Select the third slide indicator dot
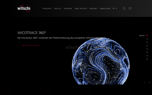The image size is (152, 95). click(147, 42)
